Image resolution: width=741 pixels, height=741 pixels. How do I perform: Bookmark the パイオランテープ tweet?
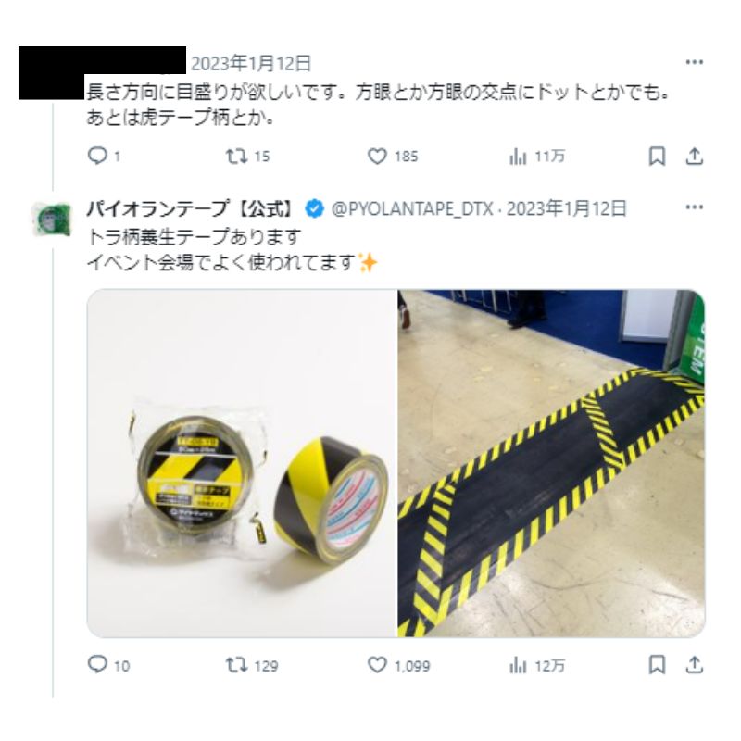(x=657, y=665)
